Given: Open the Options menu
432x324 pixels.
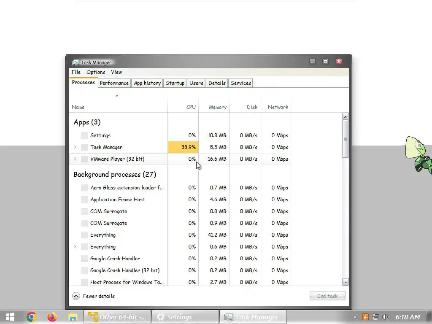Looking at the screenshot, I should point(96,72).
